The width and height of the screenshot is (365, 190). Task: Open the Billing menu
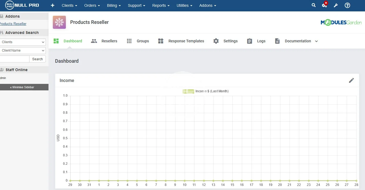pos(114,5)
